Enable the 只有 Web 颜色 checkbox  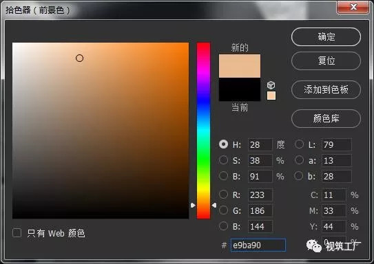(x=17, y=233)
